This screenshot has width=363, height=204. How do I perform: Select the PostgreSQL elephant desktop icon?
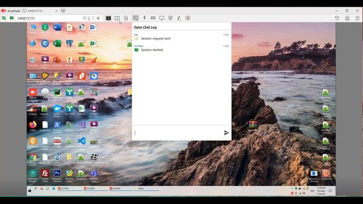(x=69, y=45)
